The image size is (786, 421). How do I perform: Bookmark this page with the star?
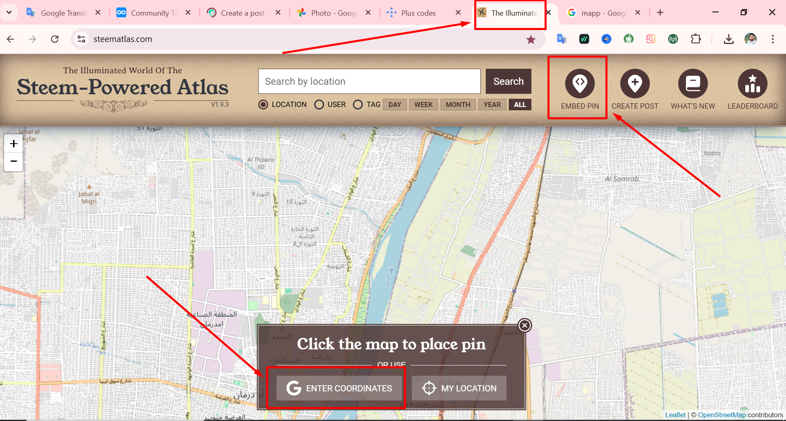pyautogui.click(x=531, y=40)
